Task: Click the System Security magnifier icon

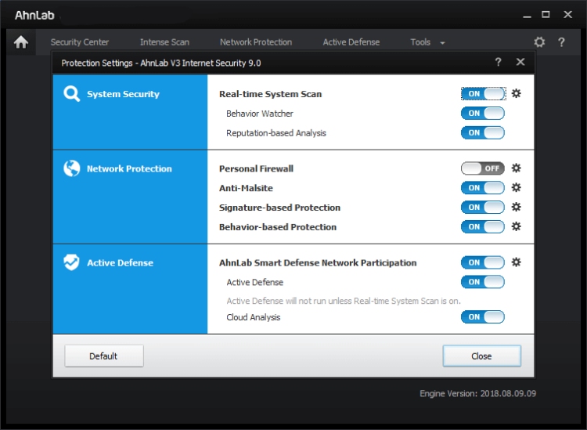Action: 71,94
